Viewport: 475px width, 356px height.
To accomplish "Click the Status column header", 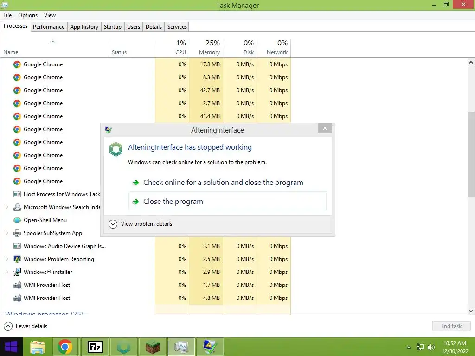I will (x=132, y=48).
